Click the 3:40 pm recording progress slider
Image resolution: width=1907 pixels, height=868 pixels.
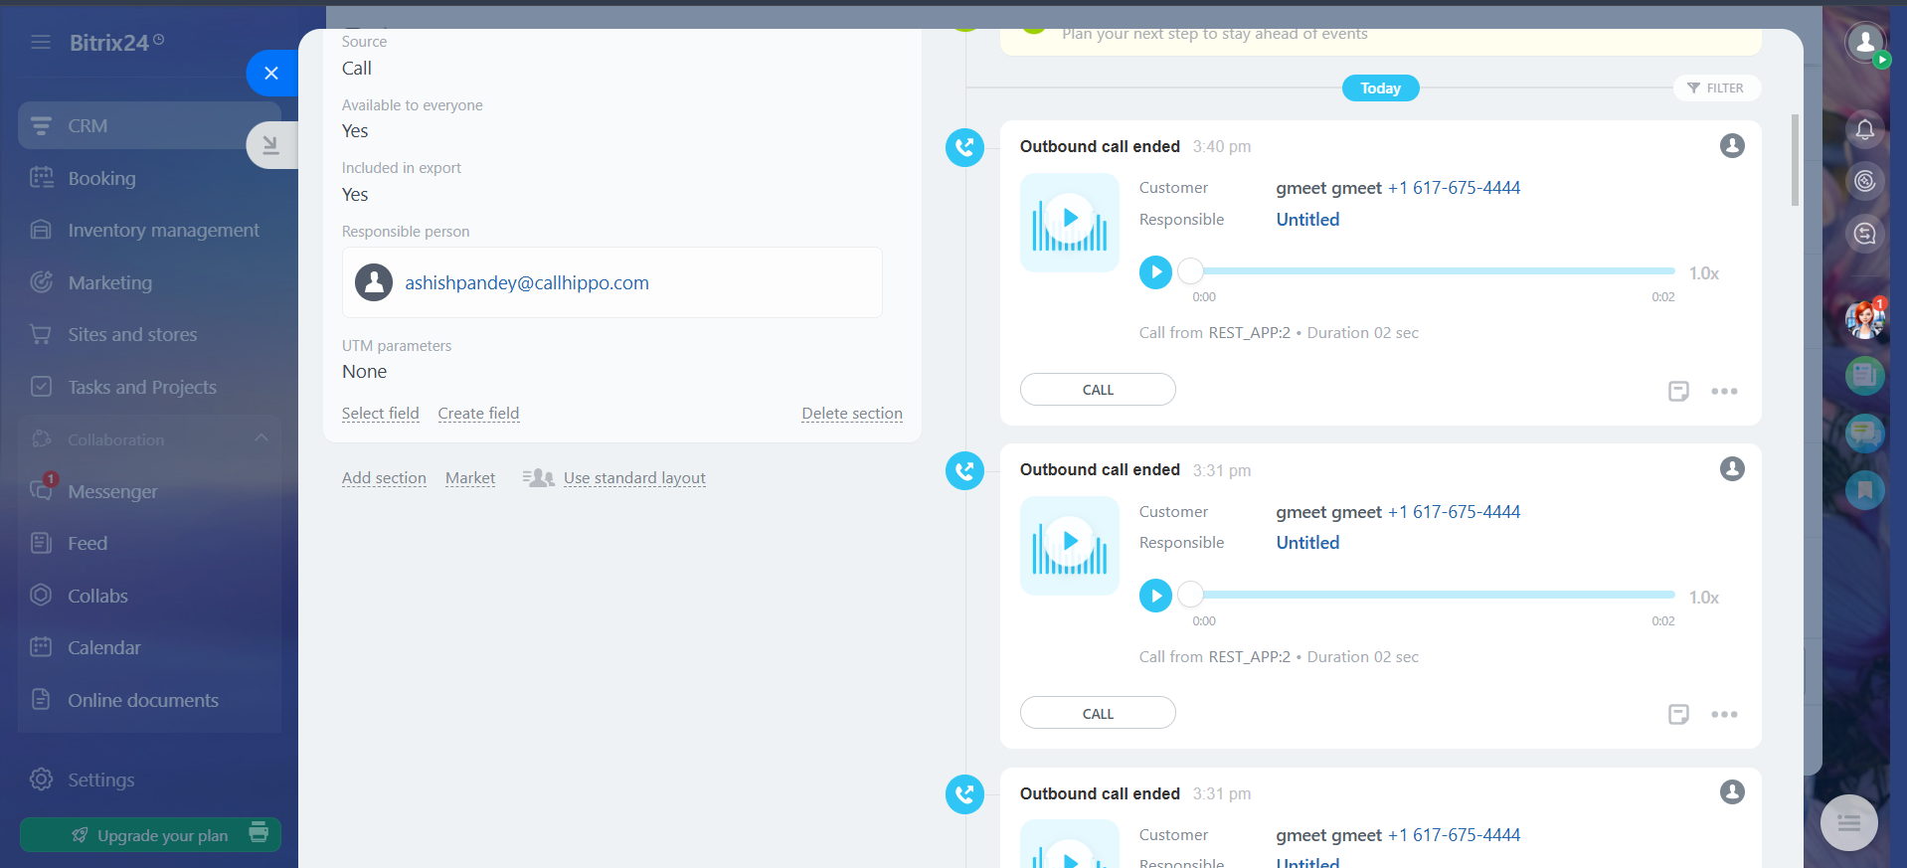[1427, 270]
